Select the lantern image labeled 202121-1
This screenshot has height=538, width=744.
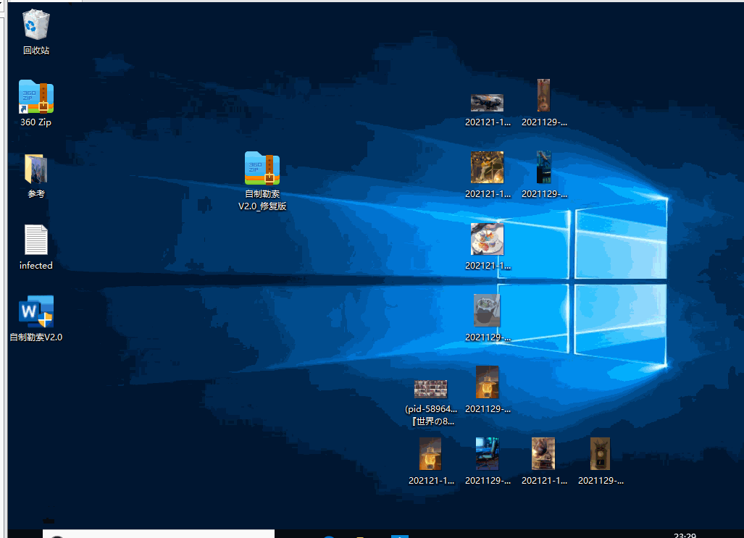tap(430, 454)
